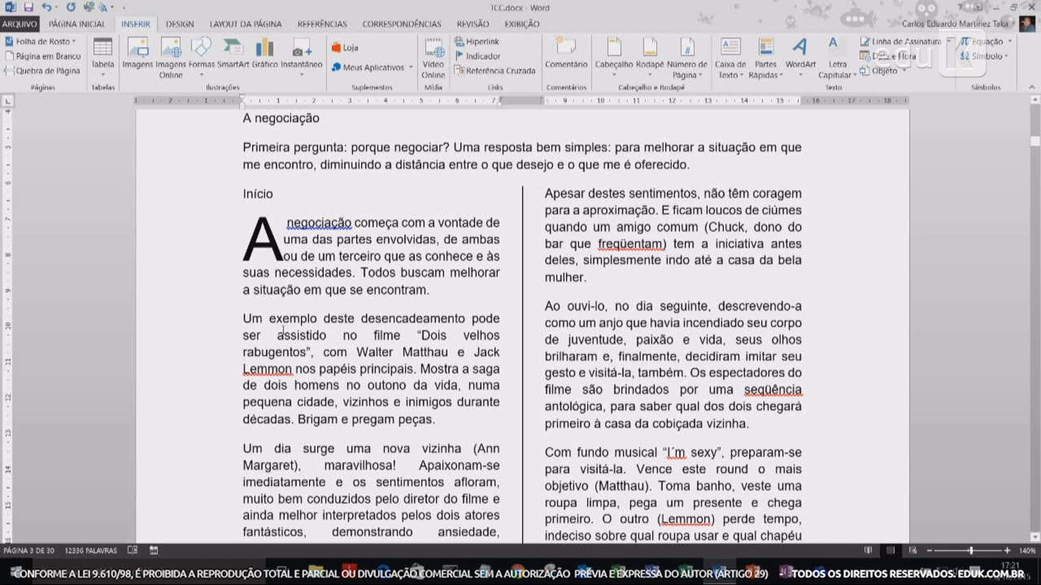Click the word count in status bar
Screen dimensions: 1041x585
click(x=91, y=550)
